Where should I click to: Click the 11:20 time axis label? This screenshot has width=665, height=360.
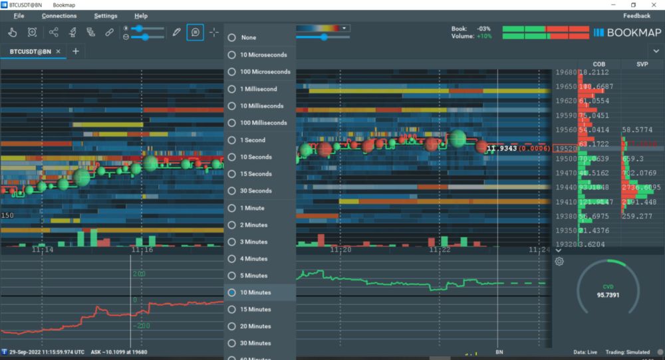pos(340,250)
